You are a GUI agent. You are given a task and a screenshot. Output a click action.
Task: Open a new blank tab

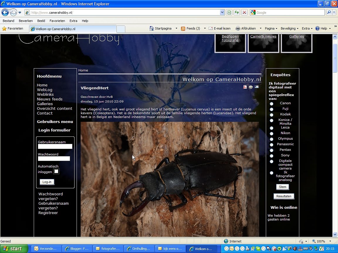point(121,29)
